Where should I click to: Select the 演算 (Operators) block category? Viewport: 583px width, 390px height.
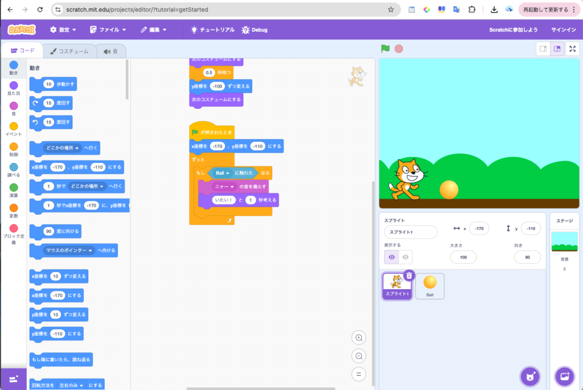[x=14, y=191]
